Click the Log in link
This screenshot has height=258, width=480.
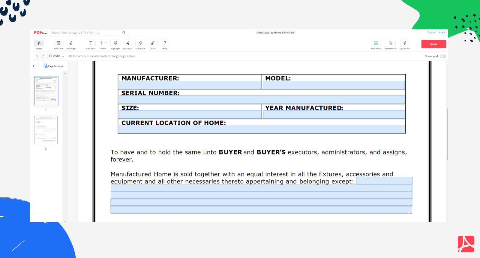pyautogui.click(x=442, y=32)
